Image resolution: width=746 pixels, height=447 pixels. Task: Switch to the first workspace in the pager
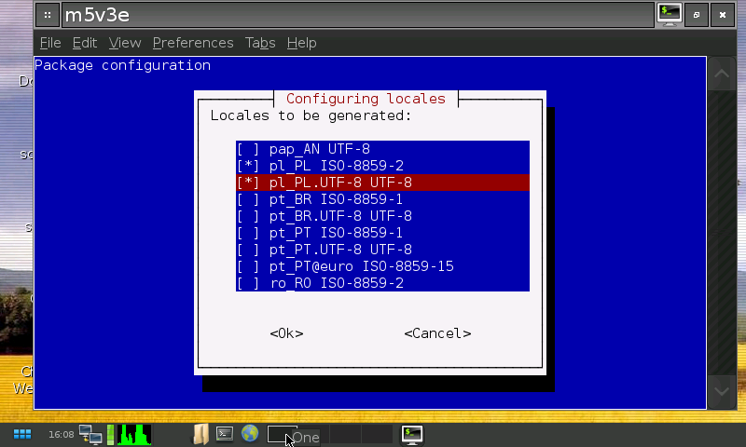(x=282, y=434)
